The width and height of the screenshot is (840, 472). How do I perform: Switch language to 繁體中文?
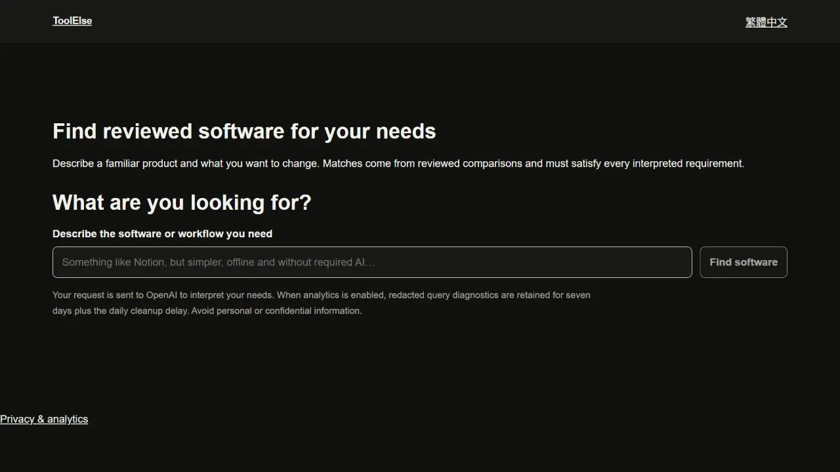click(766, 22)
